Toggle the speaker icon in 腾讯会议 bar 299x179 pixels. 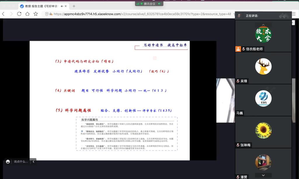pyautogui.click(x=159, y=4)
